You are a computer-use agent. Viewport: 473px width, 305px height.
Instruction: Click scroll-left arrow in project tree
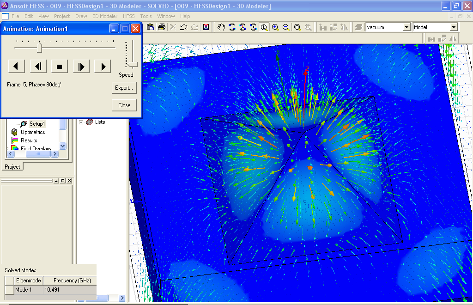pos(11,153)
